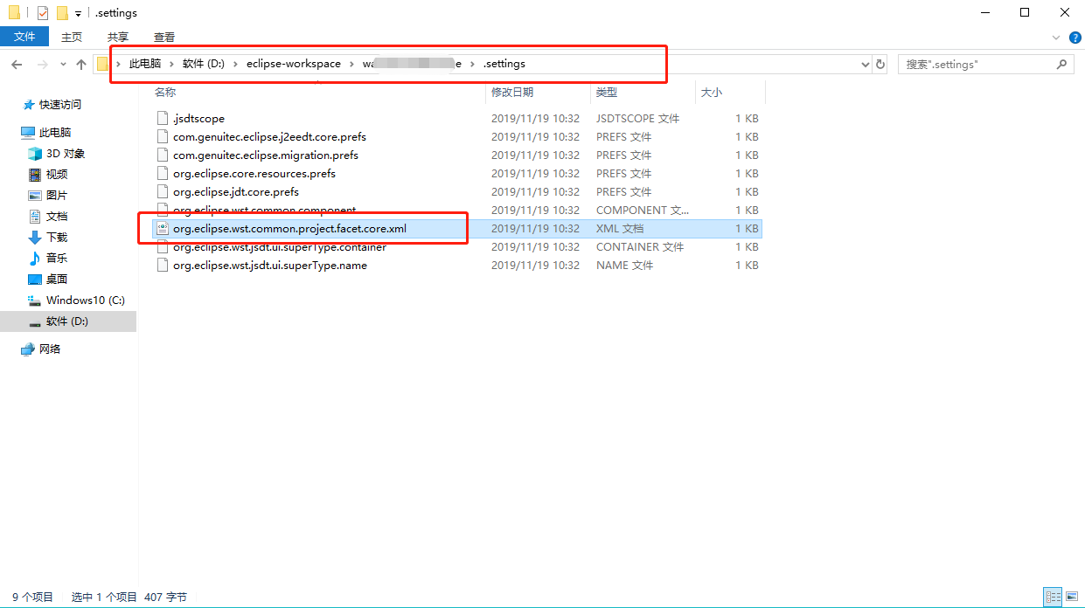The height and width of the screenshot is (608, 1085).
Task: Click inside the search .settings box
Action: tap(970, 64)
